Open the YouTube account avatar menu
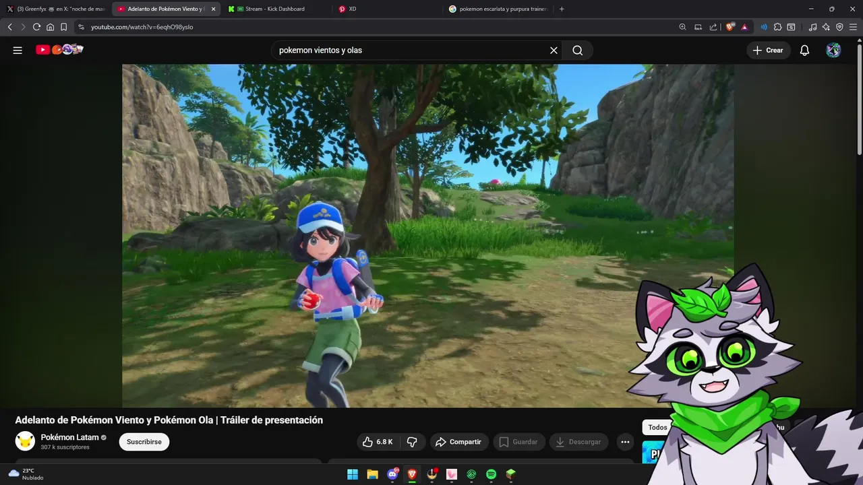Image resolution: width=863 pixels, height=485 pixels. [x=833, y=51]
